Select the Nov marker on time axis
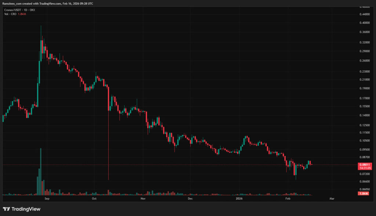376x216 pixels. [x=143, y=198]
